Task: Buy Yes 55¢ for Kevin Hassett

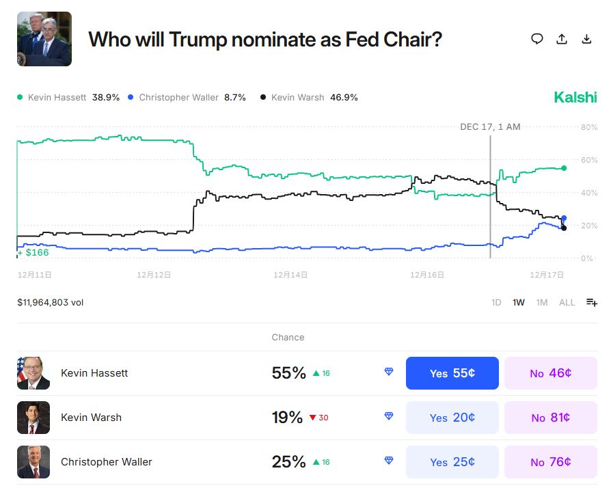Action: (452, 373)
